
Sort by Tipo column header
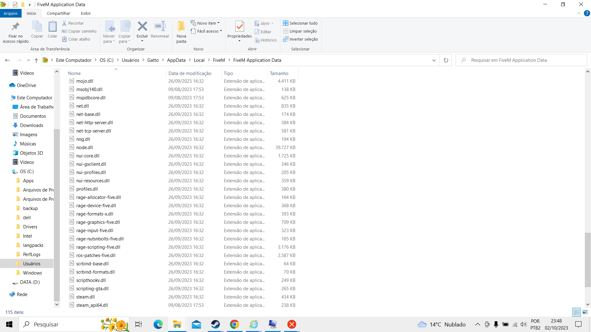point(244,73)
